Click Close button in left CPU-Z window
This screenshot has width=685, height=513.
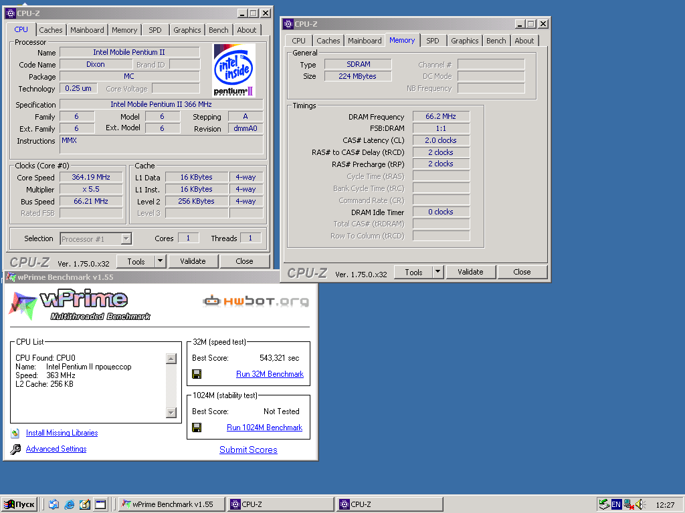point(244,261)
